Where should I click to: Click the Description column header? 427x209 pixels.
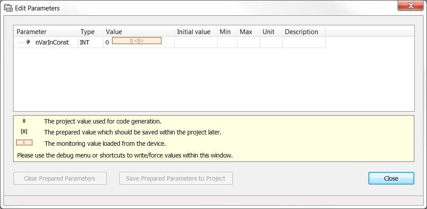[x=304, y=32]
